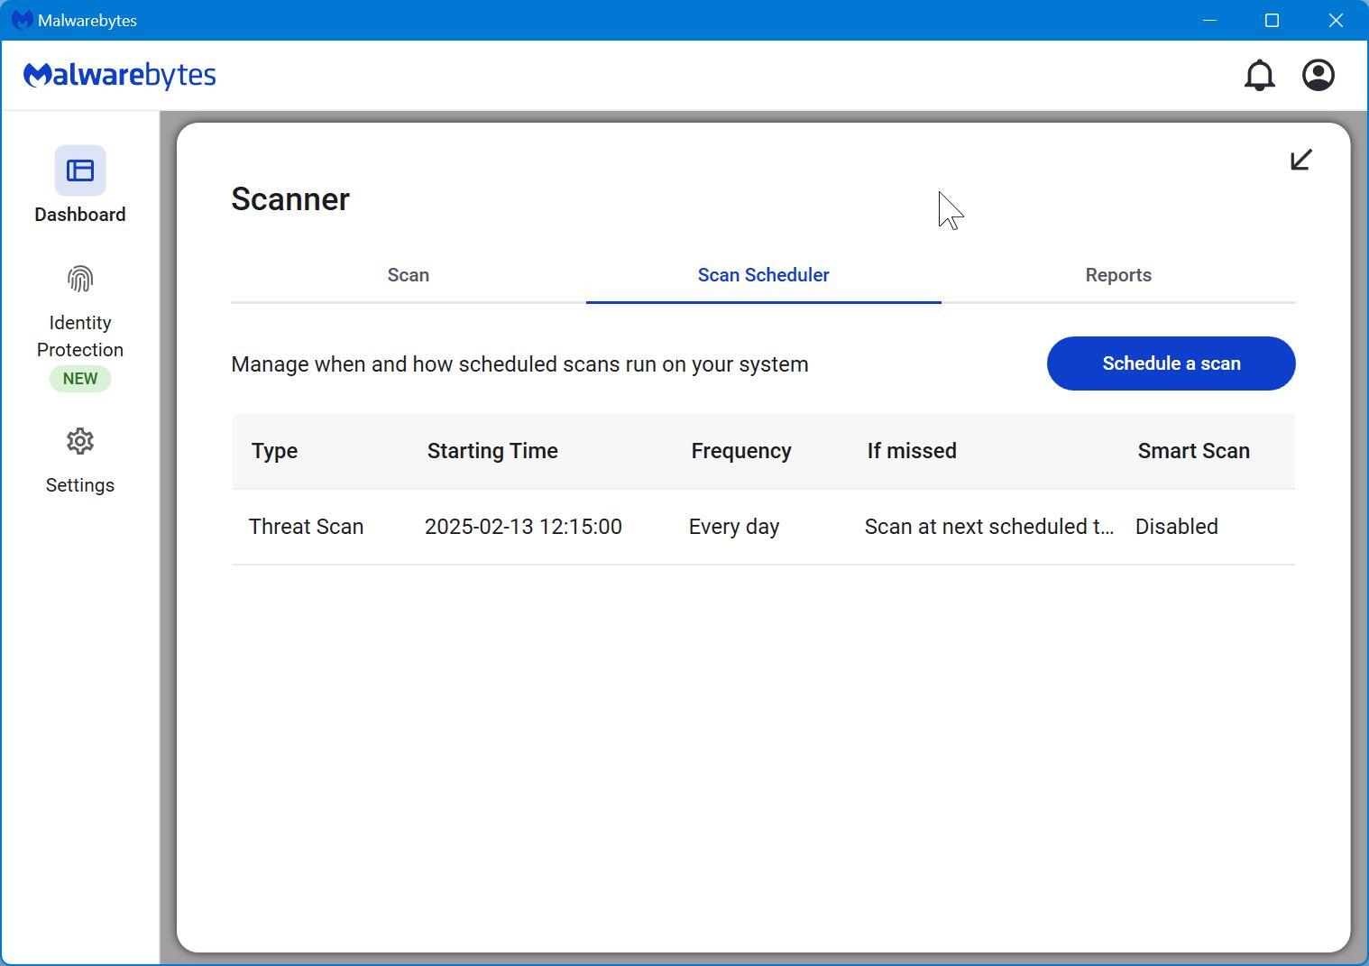Click the Every day frequency cell

click(734, 527)
